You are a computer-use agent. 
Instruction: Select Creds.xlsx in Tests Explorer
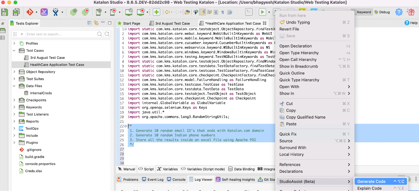tap(34, 171)
